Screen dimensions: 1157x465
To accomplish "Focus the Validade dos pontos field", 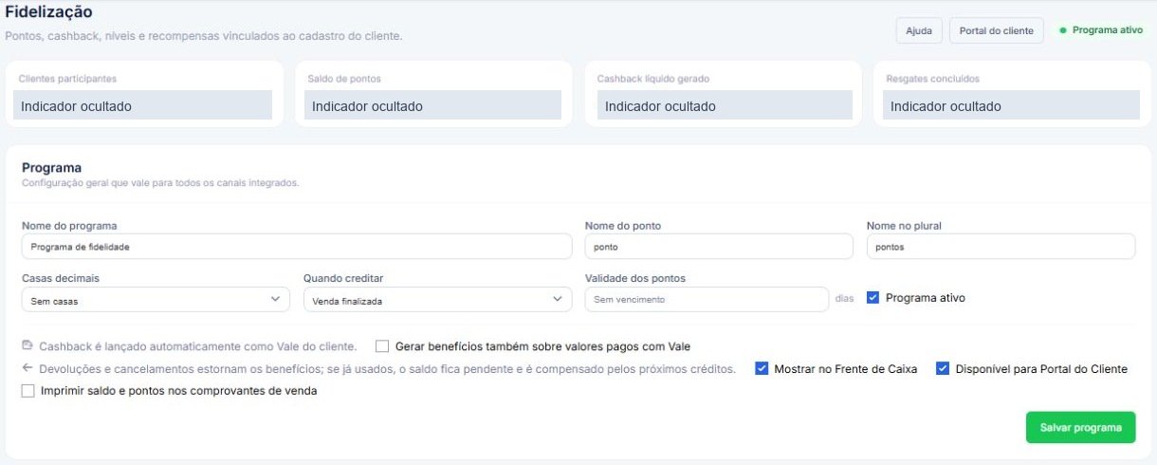I will click(x=707, y=299).
